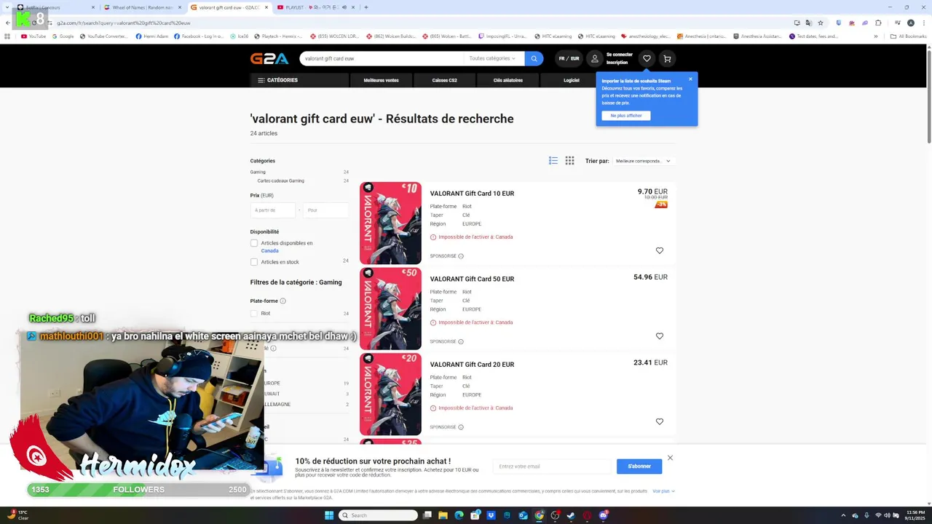The width and height of the screenshot is (932, 524).
Task: Click the G2A search text box
Action: (x=382, y=58)
